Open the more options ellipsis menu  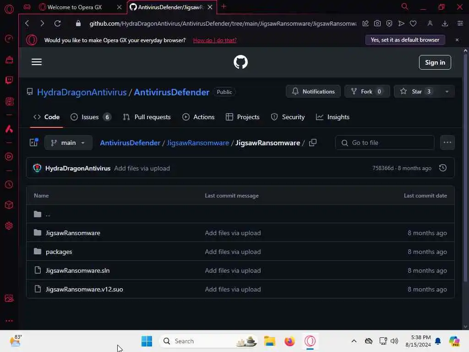pos(447,143)
